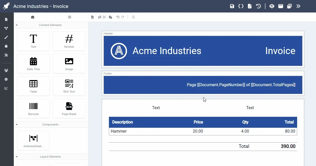Screen dimensions: 316x166
Task: Collapse the Content Elements section
Action: [x=17, y=25]
